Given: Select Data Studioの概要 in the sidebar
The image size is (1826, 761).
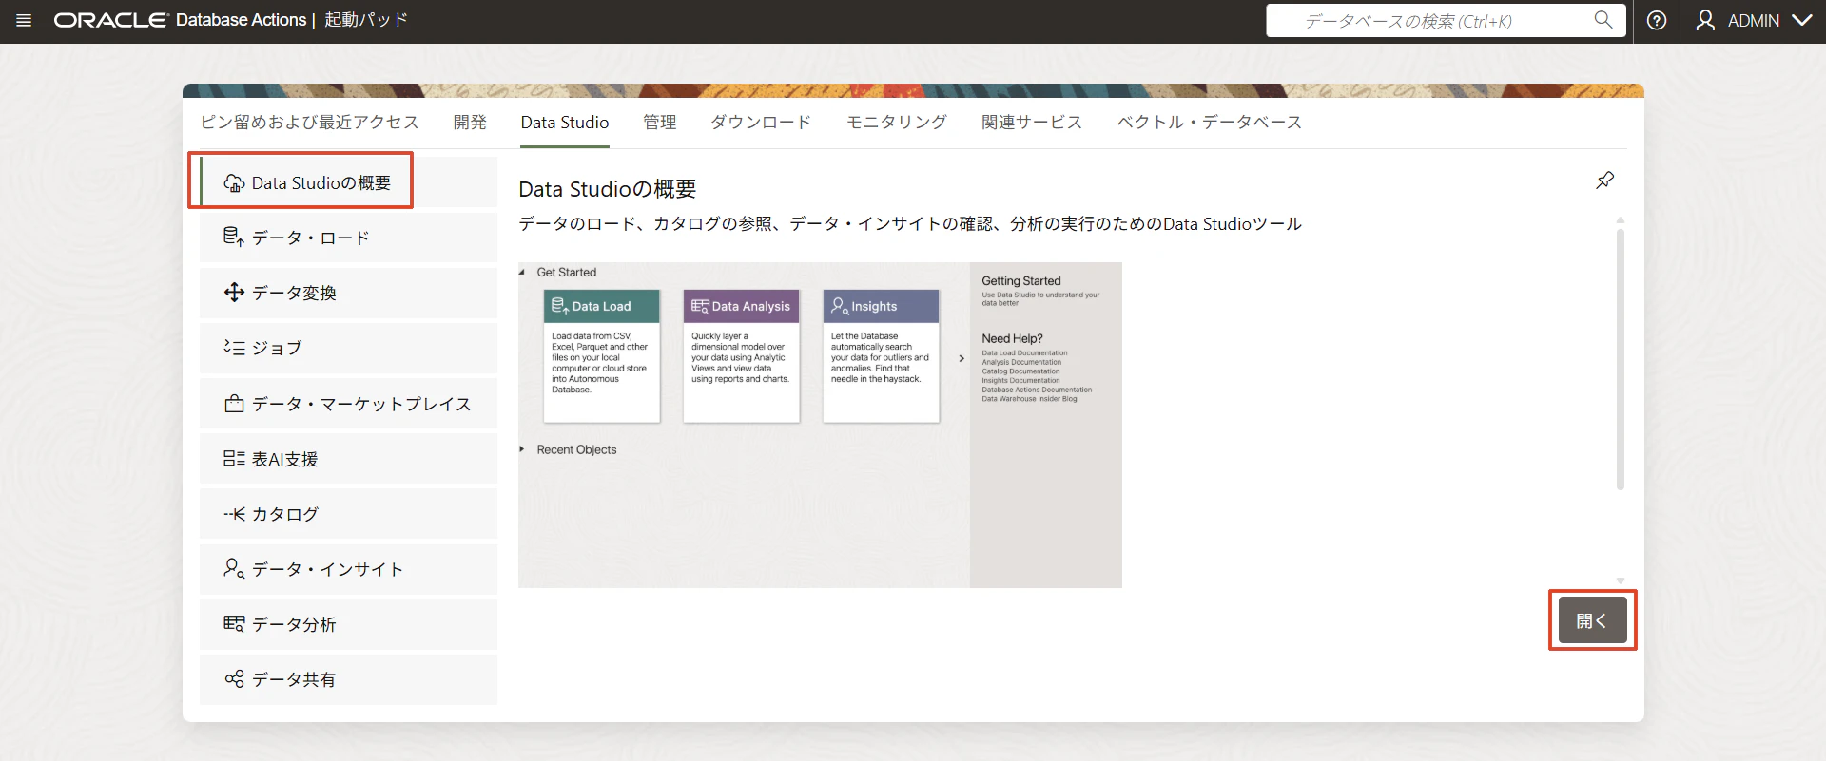Looking at the screenshot, I should pyautogui.click(x=348, y=182).
